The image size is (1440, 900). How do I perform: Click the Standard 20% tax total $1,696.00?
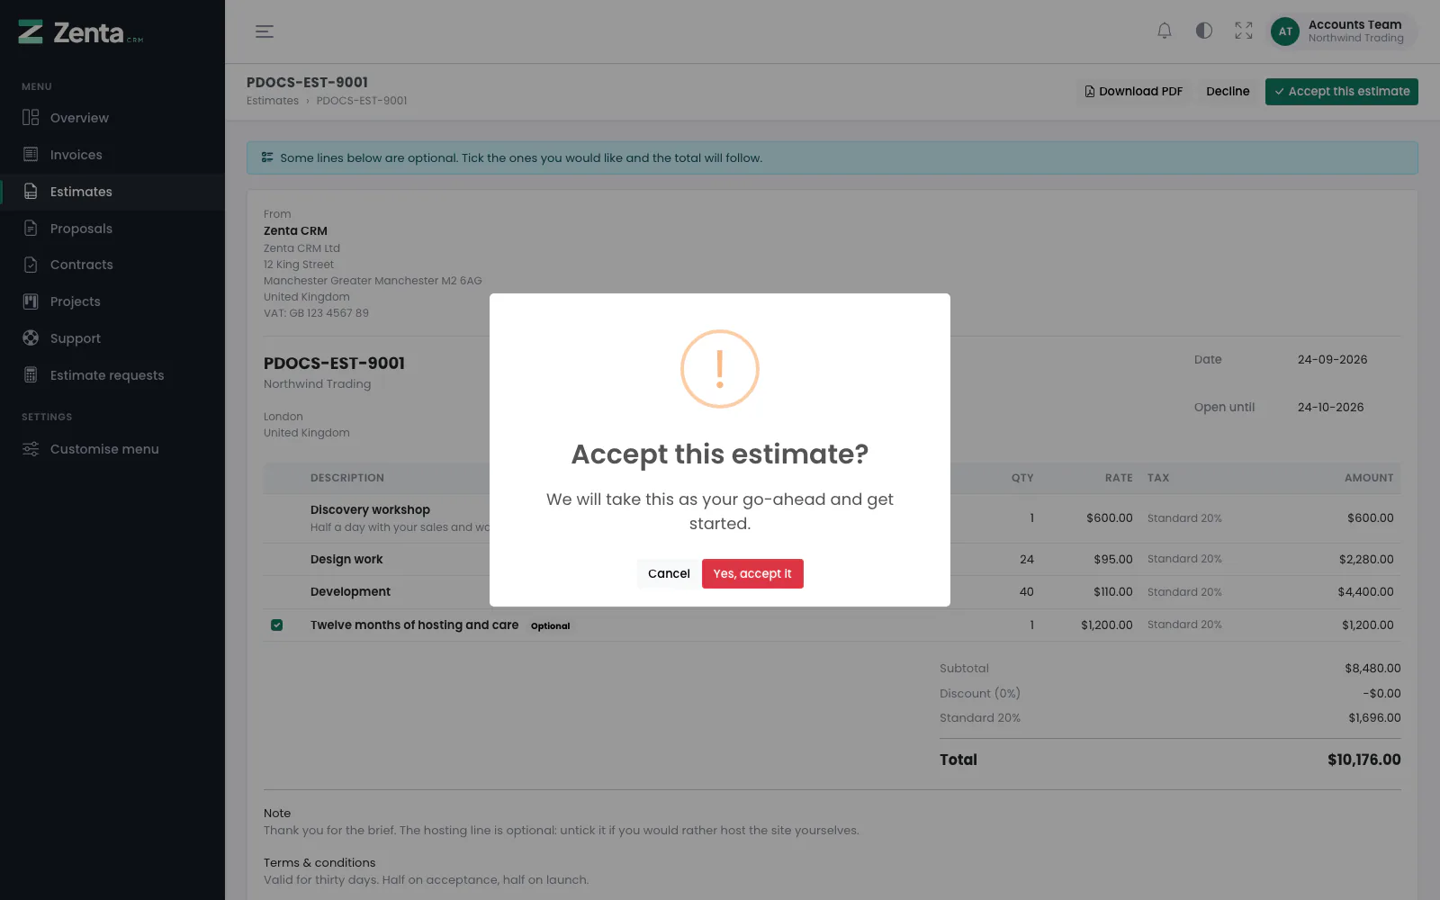tap(1374, 718)
